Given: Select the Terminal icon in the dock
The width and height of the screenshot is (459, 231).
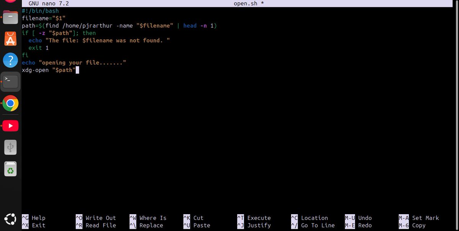Looking at the screenshot, I should coord(10,81).
